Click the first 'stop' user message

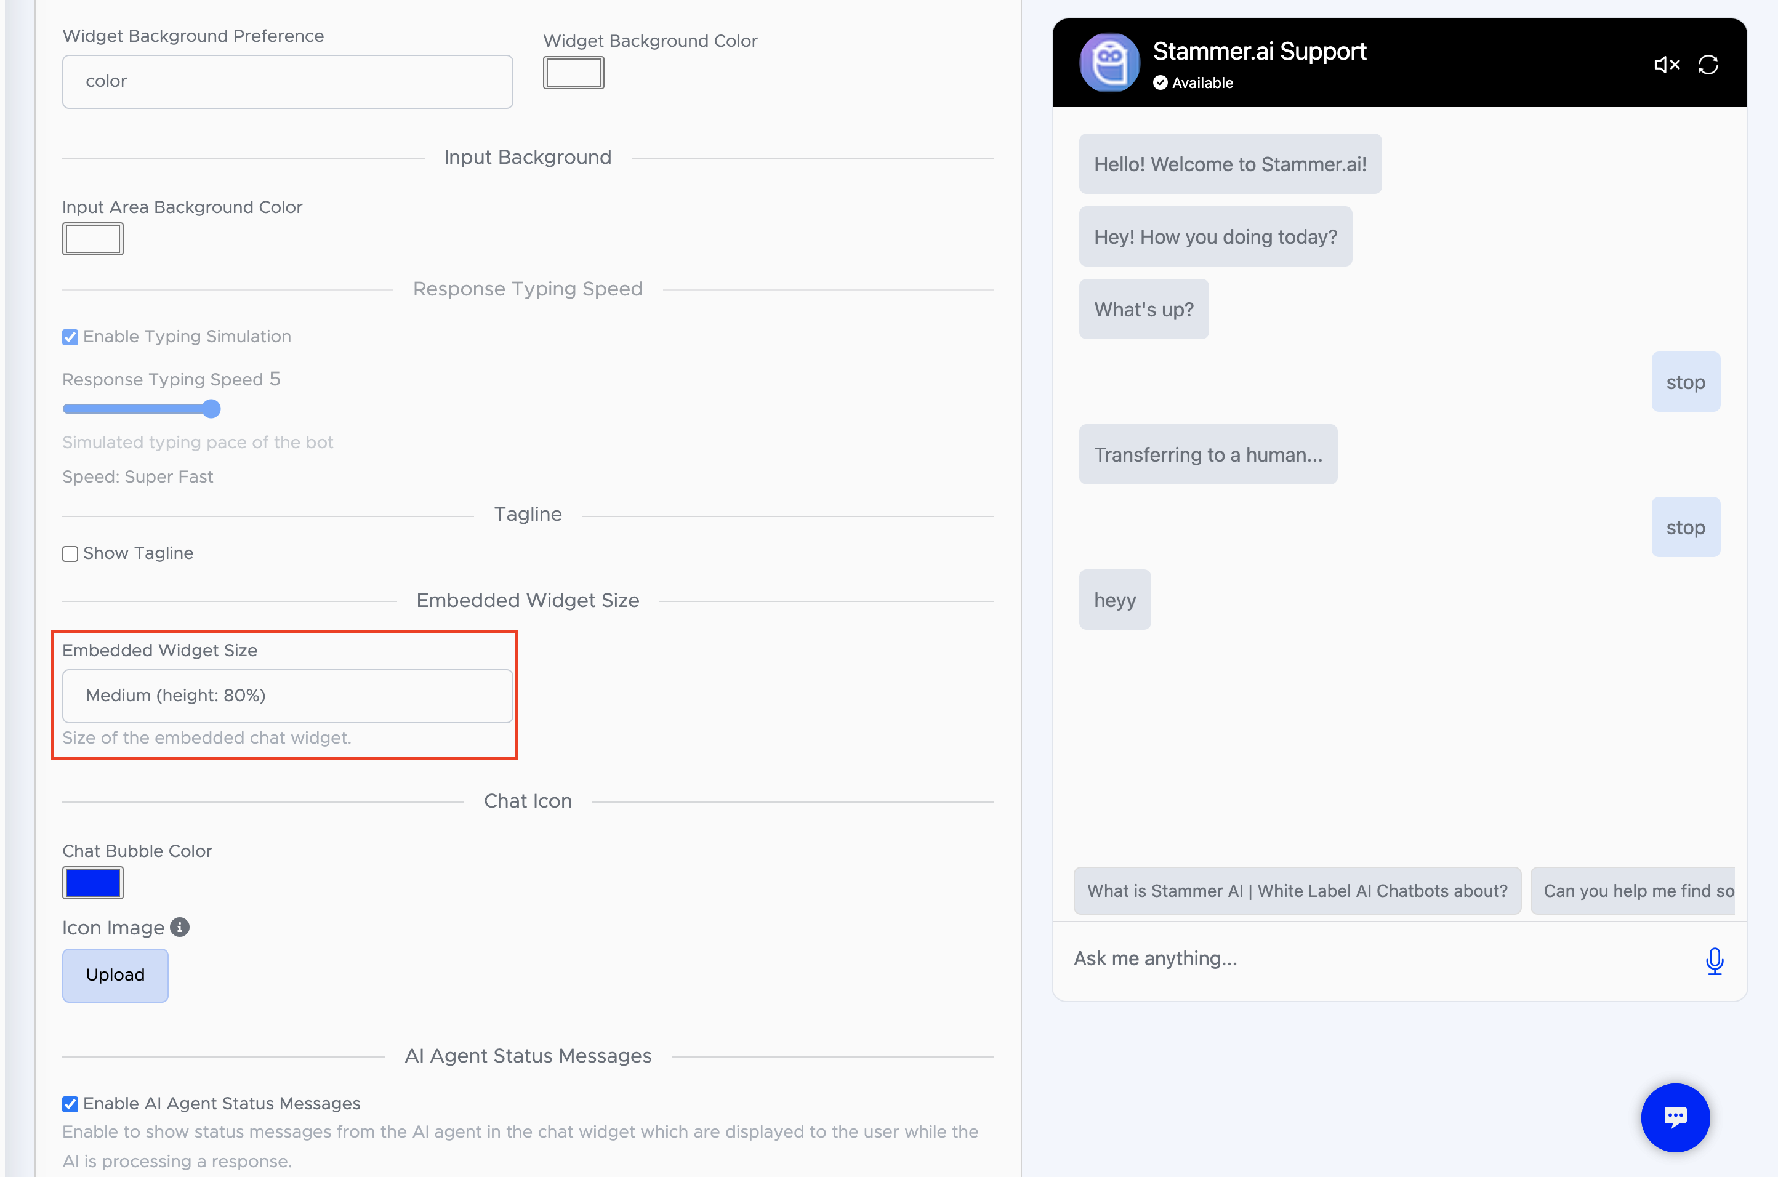(x=1686, y=382)
